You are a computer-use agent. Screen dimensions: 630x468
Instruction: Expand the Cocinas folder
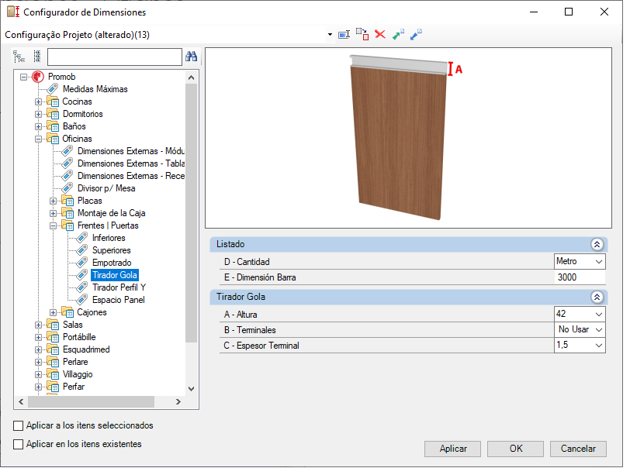coord(38,102)
